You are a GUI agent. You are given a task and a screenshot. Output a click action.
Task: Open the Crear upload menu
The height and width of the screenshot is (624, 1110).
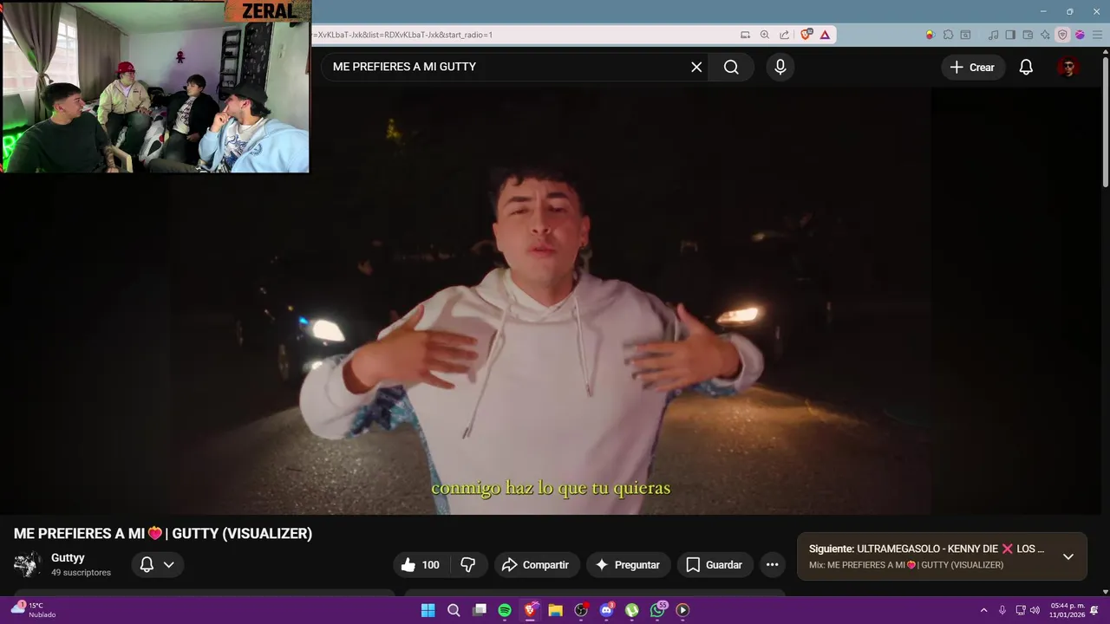click(x=972, y=67)
